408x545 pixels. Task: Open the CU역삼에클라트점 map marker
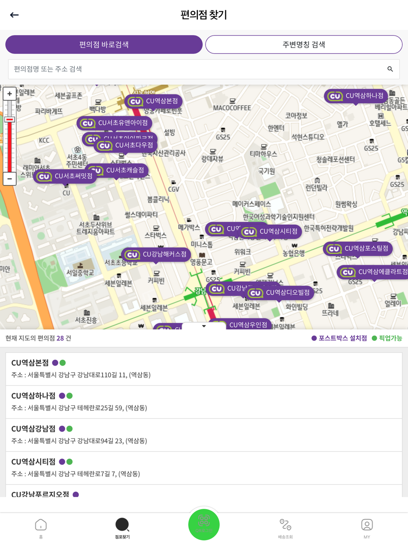(x=373, y=272)
